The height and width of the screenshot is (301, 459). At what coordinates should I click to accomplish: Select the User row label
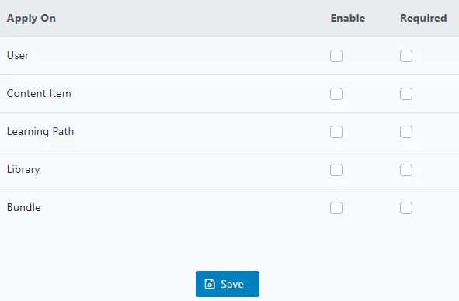point(18,55)
